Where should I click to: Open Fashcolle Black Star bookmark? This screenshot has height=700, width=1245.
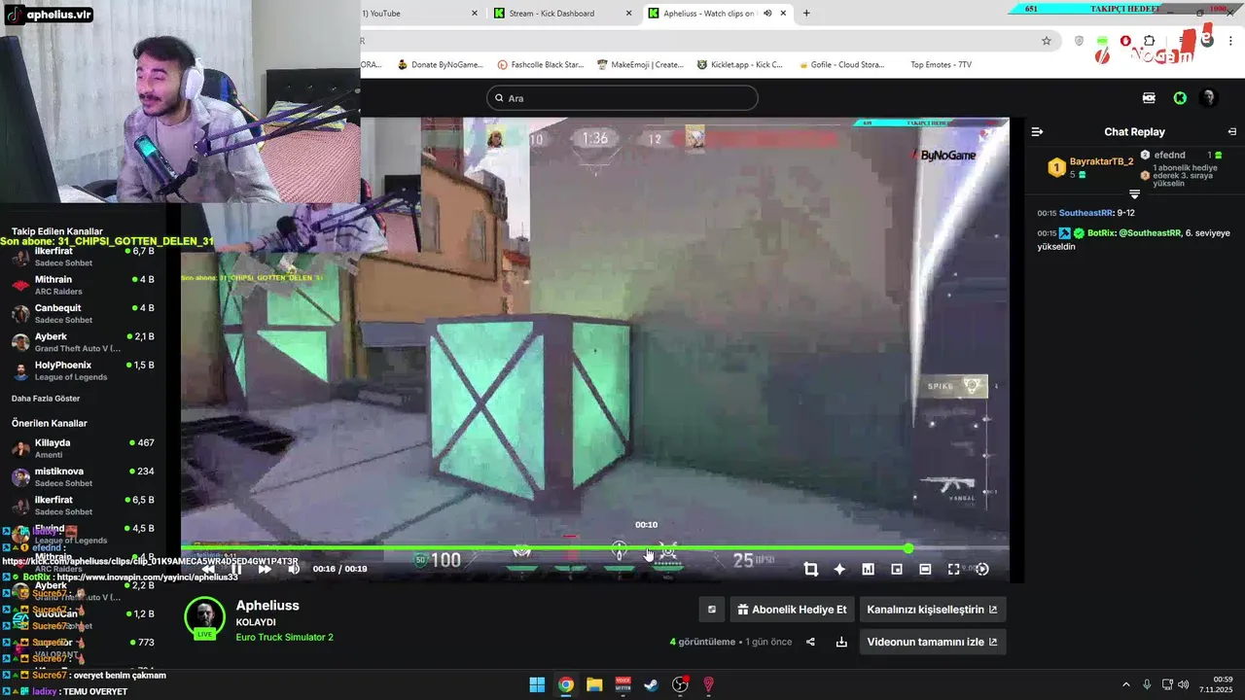(x=540, y=65)
